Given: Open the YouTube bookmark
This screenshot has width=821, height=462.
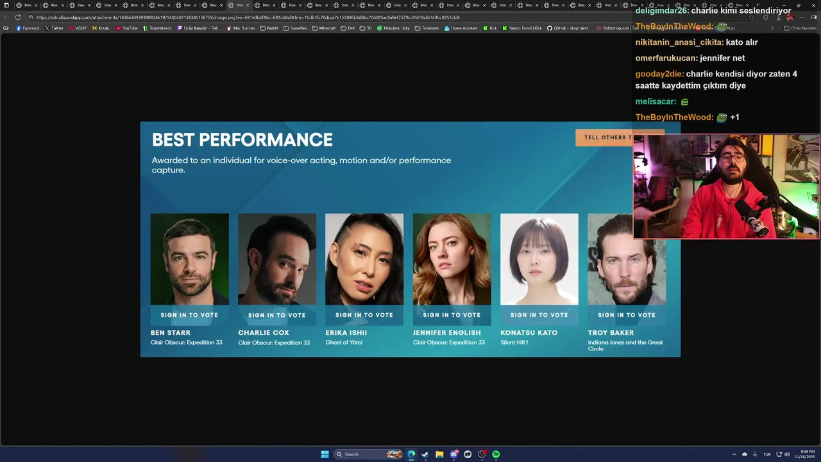Looking at the screenshot, I should [127, 28].
